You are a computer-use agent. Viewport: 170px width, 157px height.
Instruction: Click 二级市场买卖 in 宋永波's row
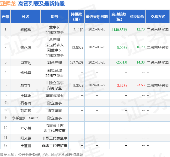[x=158, y=48]
